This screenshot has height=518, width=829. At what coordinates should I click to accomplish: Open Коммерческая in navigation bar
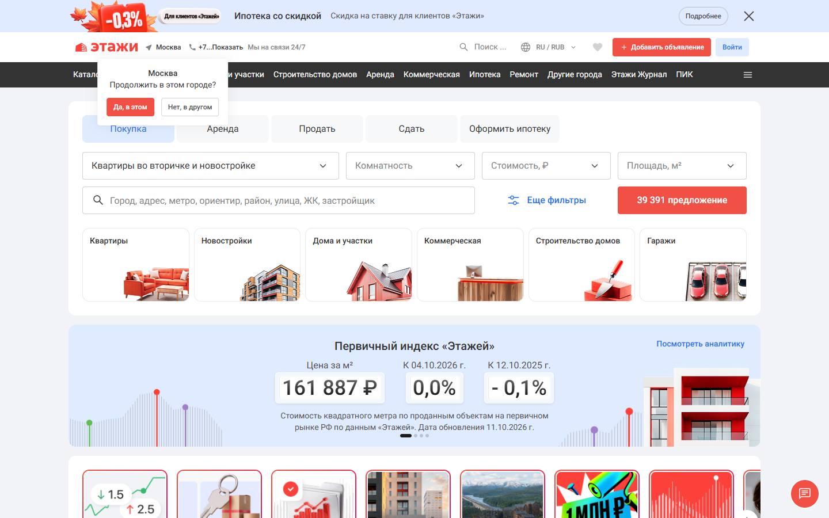point(432,75)
